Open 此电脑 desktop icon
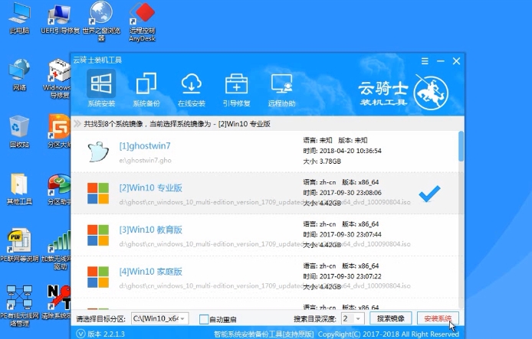Image resolution: width=532 pixels, height=339 pixels. tap(19, 18)
